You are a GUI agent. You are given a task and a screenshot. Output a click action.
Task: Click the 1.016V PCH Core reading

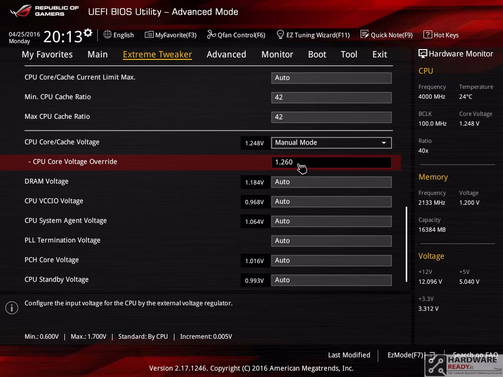click(x=254, y=261)
